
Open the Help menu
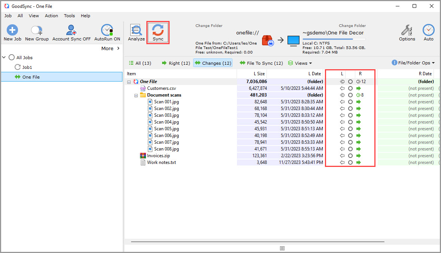[x=85, y=16]
